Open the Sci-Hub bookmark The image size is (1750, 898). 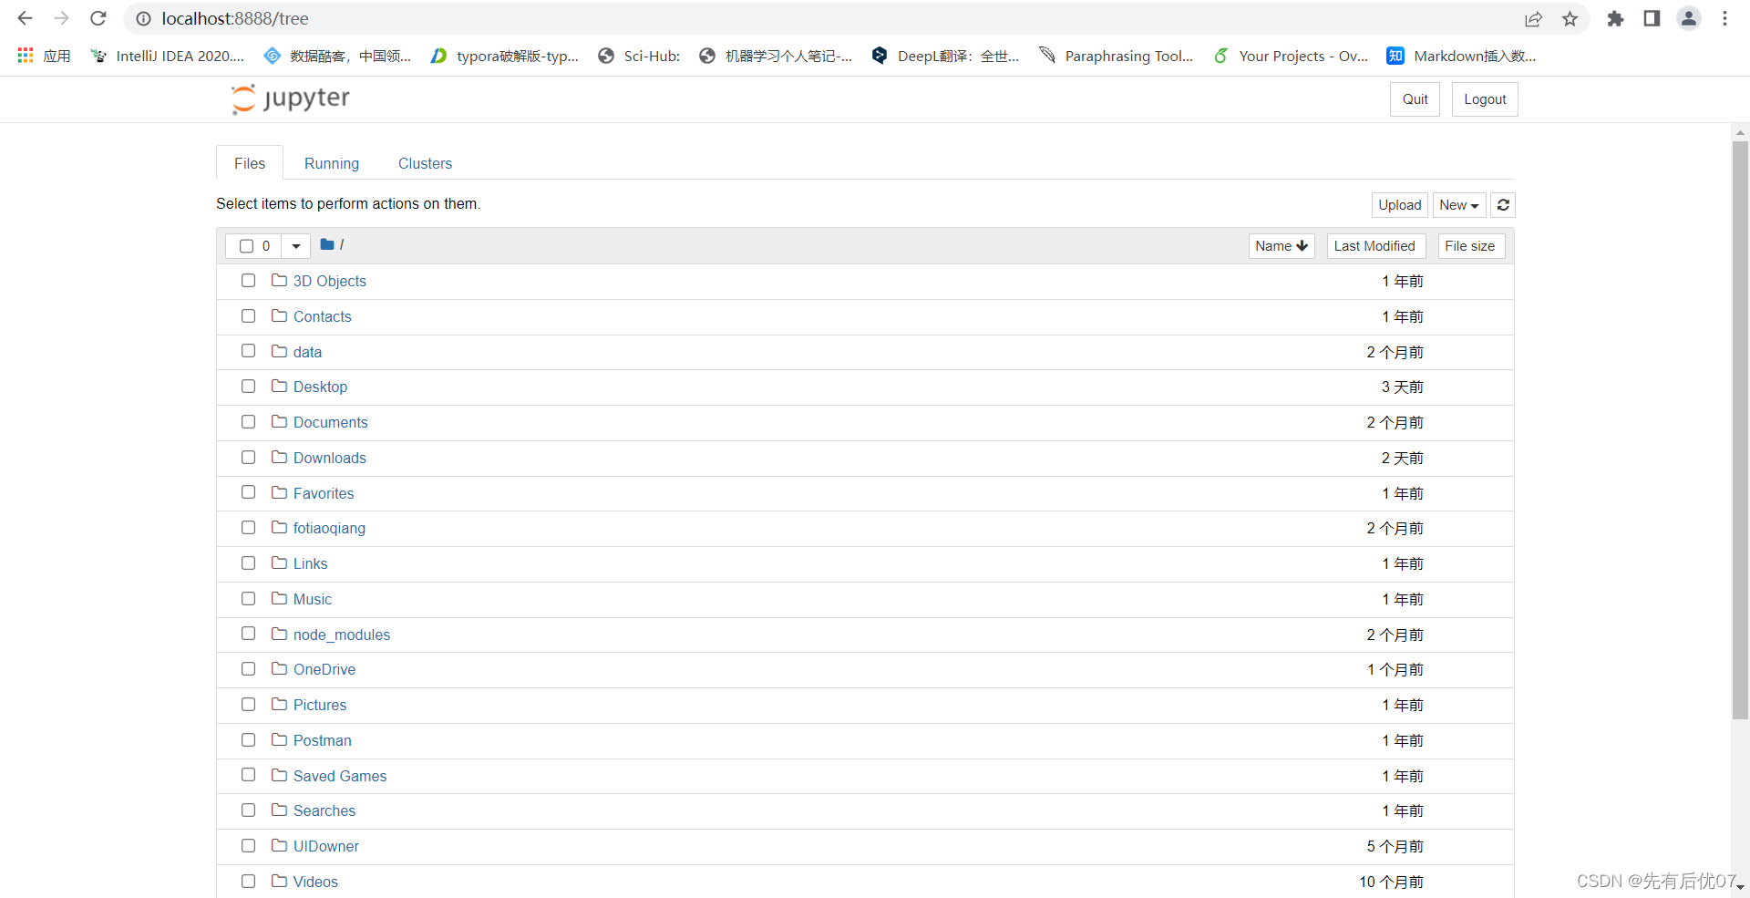pos(639,56)
